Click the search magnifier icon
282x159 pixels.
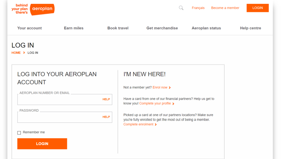click(181, 8)
